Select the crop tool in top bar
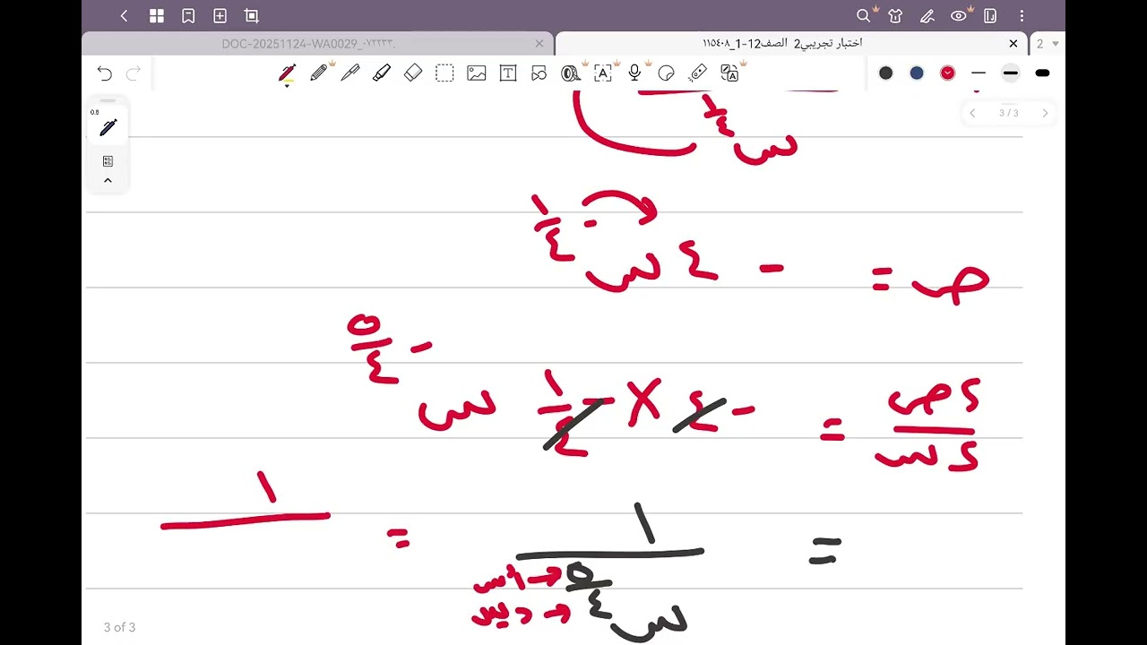 pyautogui.click(x=252, y=15)
